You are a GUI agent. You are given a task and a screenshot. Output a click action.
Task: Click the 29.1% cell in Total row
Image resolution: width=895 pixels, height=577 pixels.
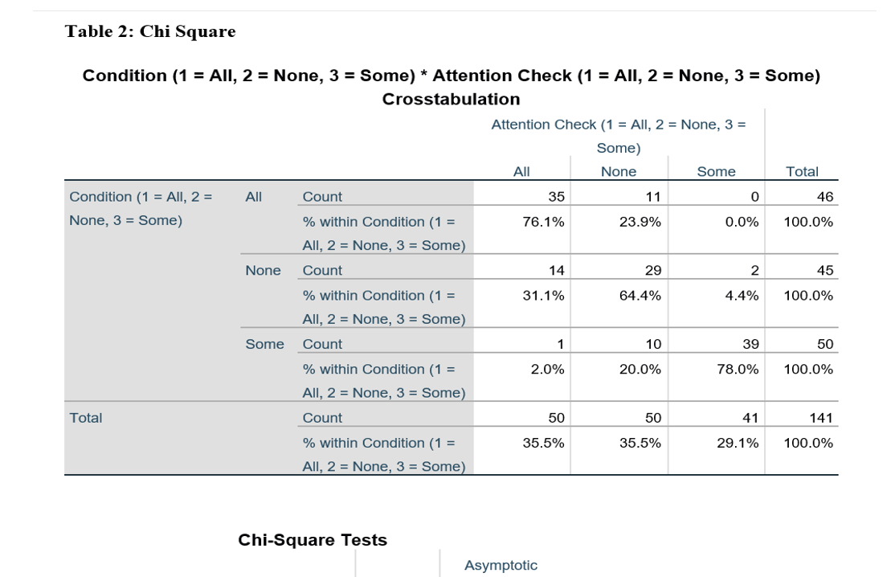click(x=738, y=443)
